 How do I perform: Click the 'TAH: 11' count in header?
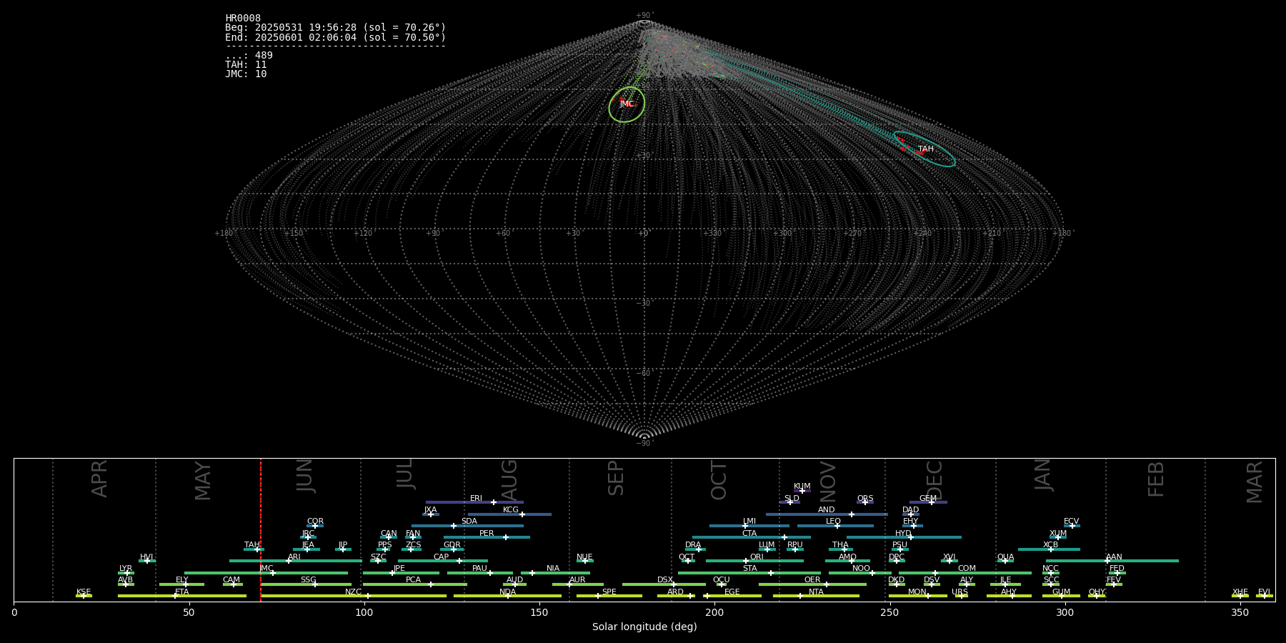click(246, 65)
